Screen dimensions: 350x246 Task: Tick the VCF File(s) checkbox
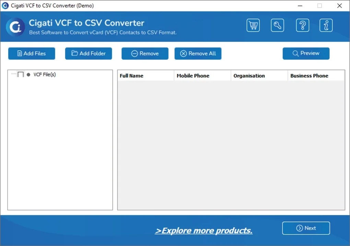pos(21,75)
